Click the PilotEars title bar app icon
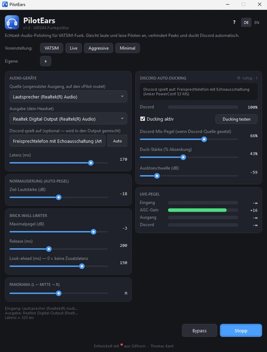The width and height of the screenshot is (267, 352). click(5, 4)
